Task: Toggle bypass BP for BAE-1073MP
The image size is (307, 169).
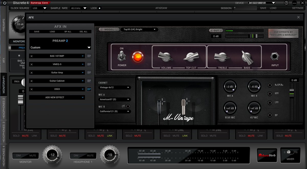Action: pos(89,56)
